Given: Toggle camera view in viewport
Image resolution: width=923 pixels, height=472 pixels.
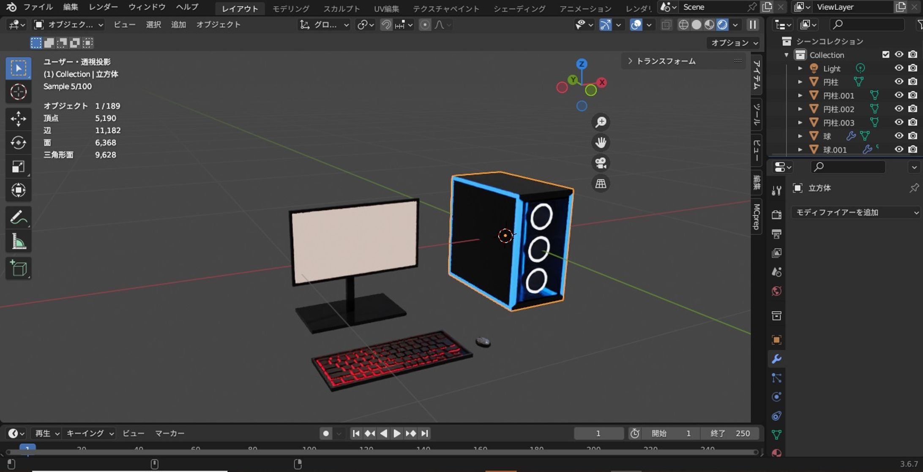Looking at the screenshot, I should [601, 163].
